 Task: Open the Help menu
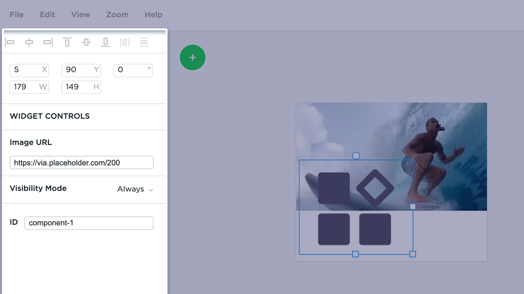(153, 15)
